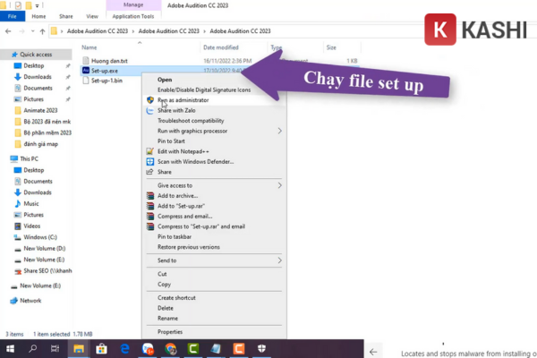The image size is (537, 358).
Task: Open recent locations dropdown arrow
Action: 32,31
